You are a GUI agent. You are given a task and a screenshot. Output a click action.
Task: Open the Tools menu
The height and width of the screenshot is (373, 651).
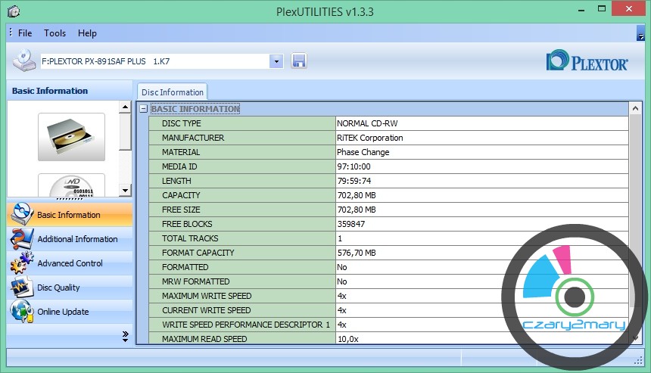pos(55,33)
